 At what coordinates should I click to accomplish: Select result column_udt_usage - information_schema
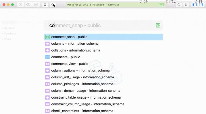coord(103,77)
